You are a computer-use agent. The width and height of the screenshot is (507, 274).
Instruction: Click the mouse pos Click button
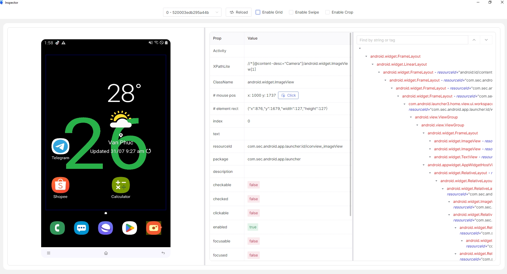click(x=288, y=95)
